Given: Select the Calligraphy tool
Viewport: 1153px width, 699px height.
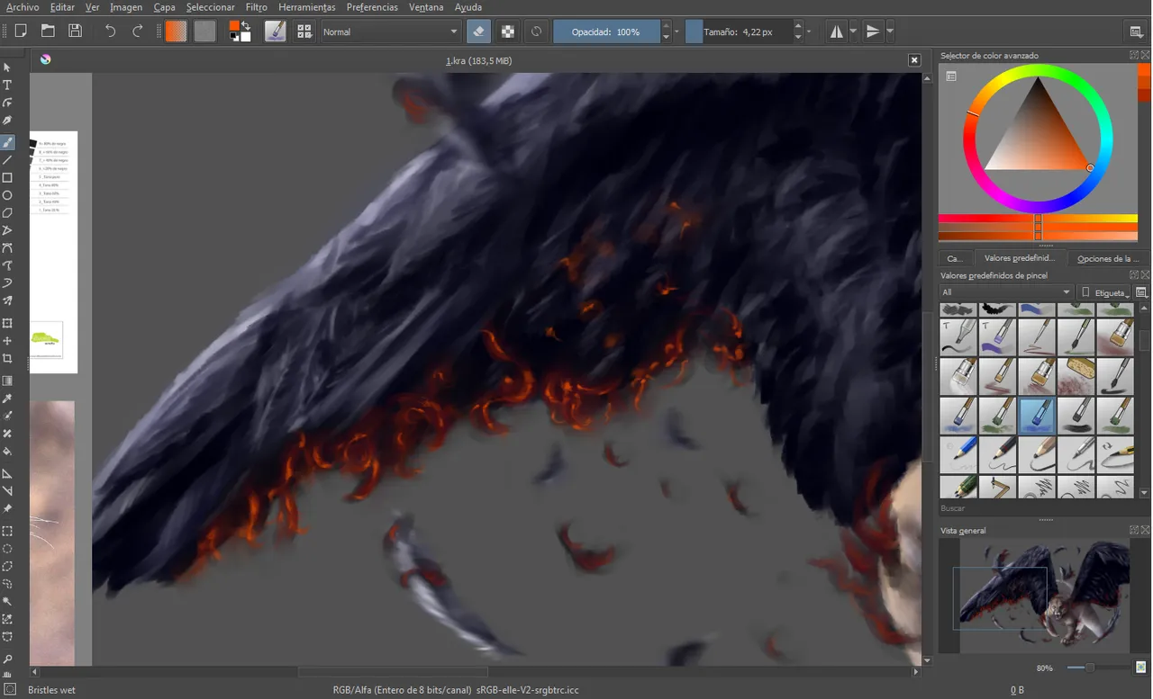Looking at the screenshot, I should coord(7,121).
